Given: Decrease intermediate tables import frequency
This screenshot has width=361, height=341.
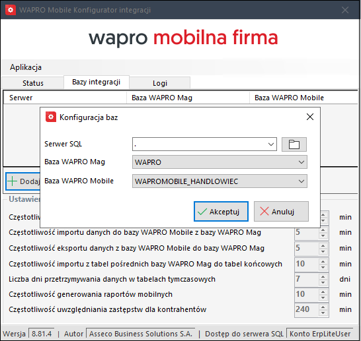Looking at the screenshot, I should pyautogui.click(x=323, y=268).
